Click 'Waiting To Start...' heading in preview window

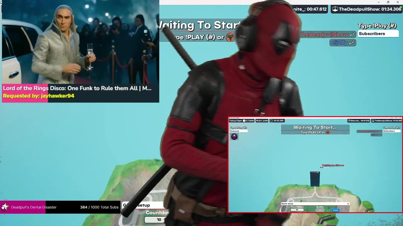point(315,127)
